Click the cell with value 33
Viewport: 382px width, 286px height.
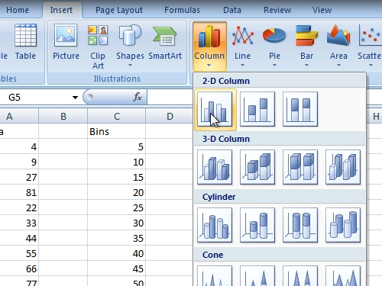(x=19, y=223)
